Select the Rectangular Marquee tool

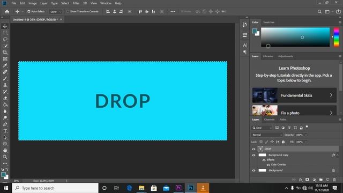click(5, 33)
